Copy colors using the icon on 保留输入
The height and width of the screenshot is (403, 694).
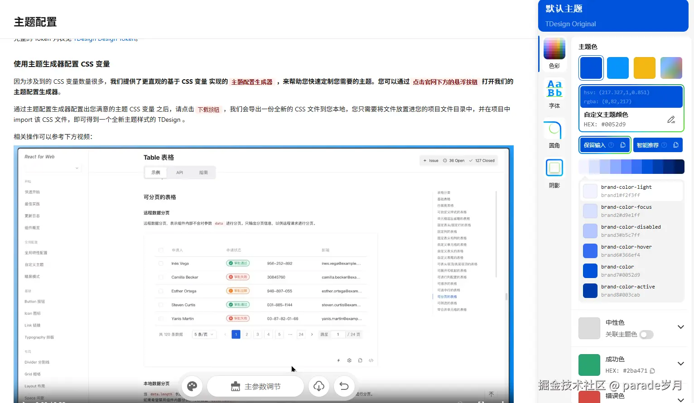(x=623, y=145)
